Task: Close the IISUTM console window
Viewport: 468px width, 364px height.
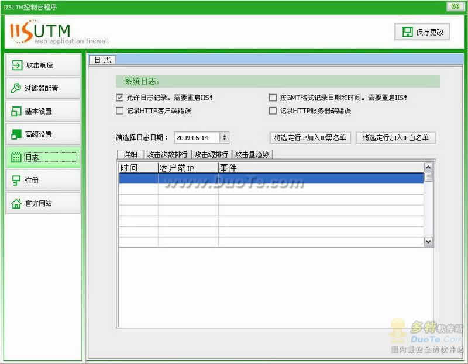Action: pos(456,6)
